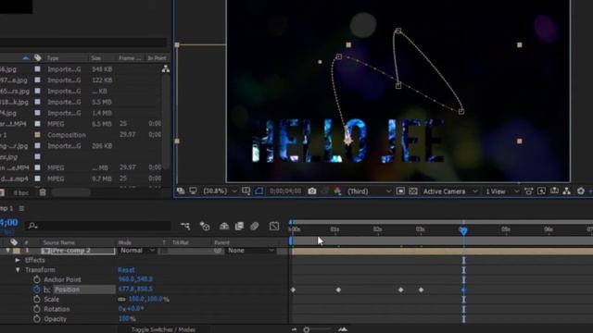
Task: Enable the Opacity stopwatch
Action: 37,318
